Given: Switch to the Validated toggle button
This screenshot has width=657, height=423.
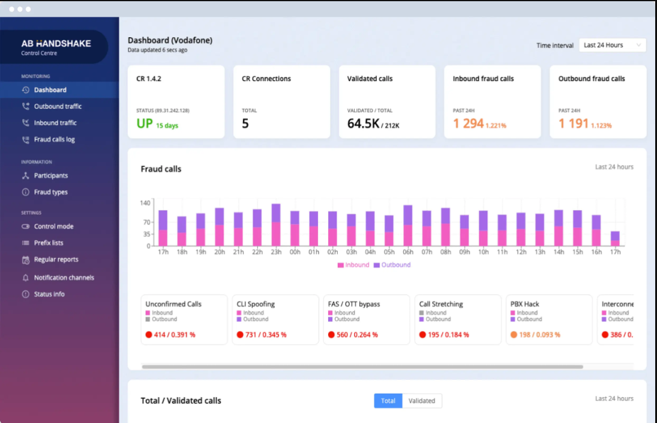Looking at the screenshot, I should 422,401.
